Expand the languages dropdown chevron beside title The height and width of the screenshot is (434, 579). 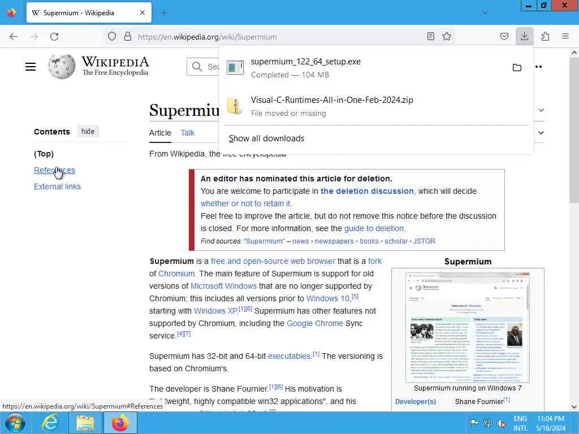pyautogui.click(x=541, y=110)
